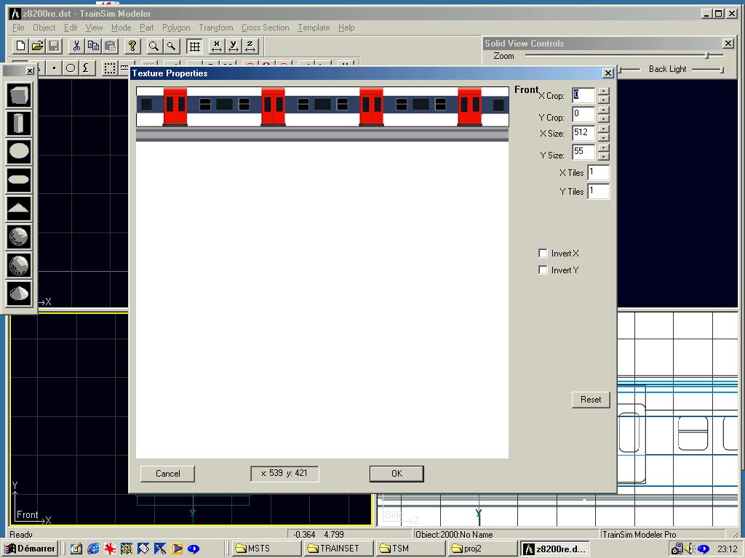Click the scissors Cut icon
Image resolution: width=745 pixels, height=558 pixels.
76,46
